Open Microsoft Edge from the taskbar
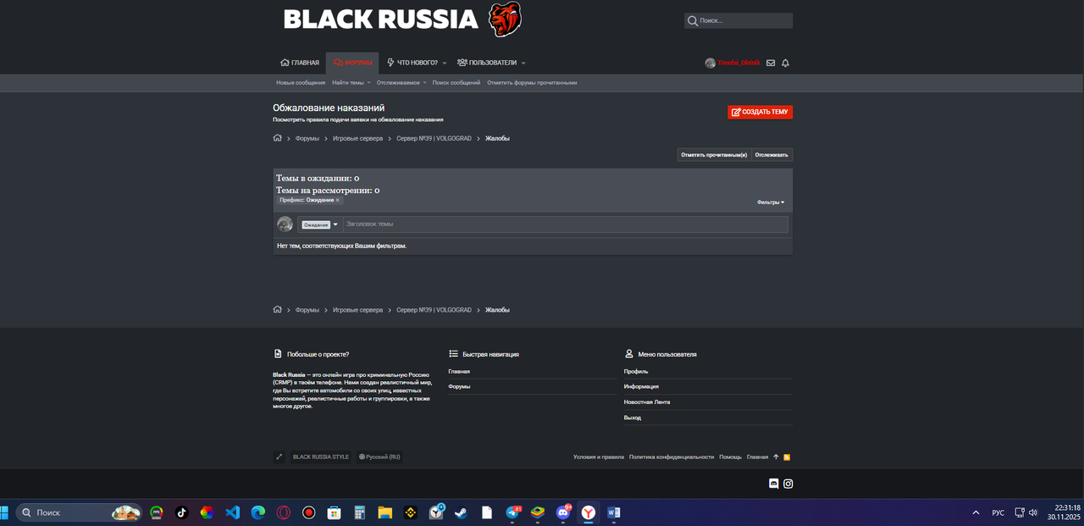Image resolution: width=1084 pixels, height=526 pixels. coord(257,512)
